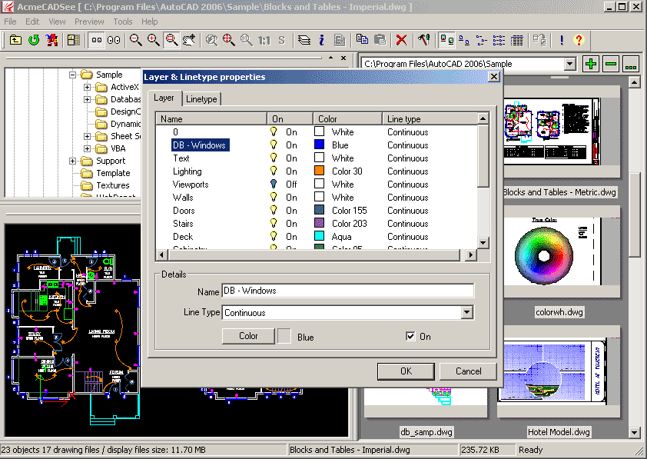Expand the VBA folder node
The height and width of the screenshot is (459, 647).
click(x=87, y=148)
